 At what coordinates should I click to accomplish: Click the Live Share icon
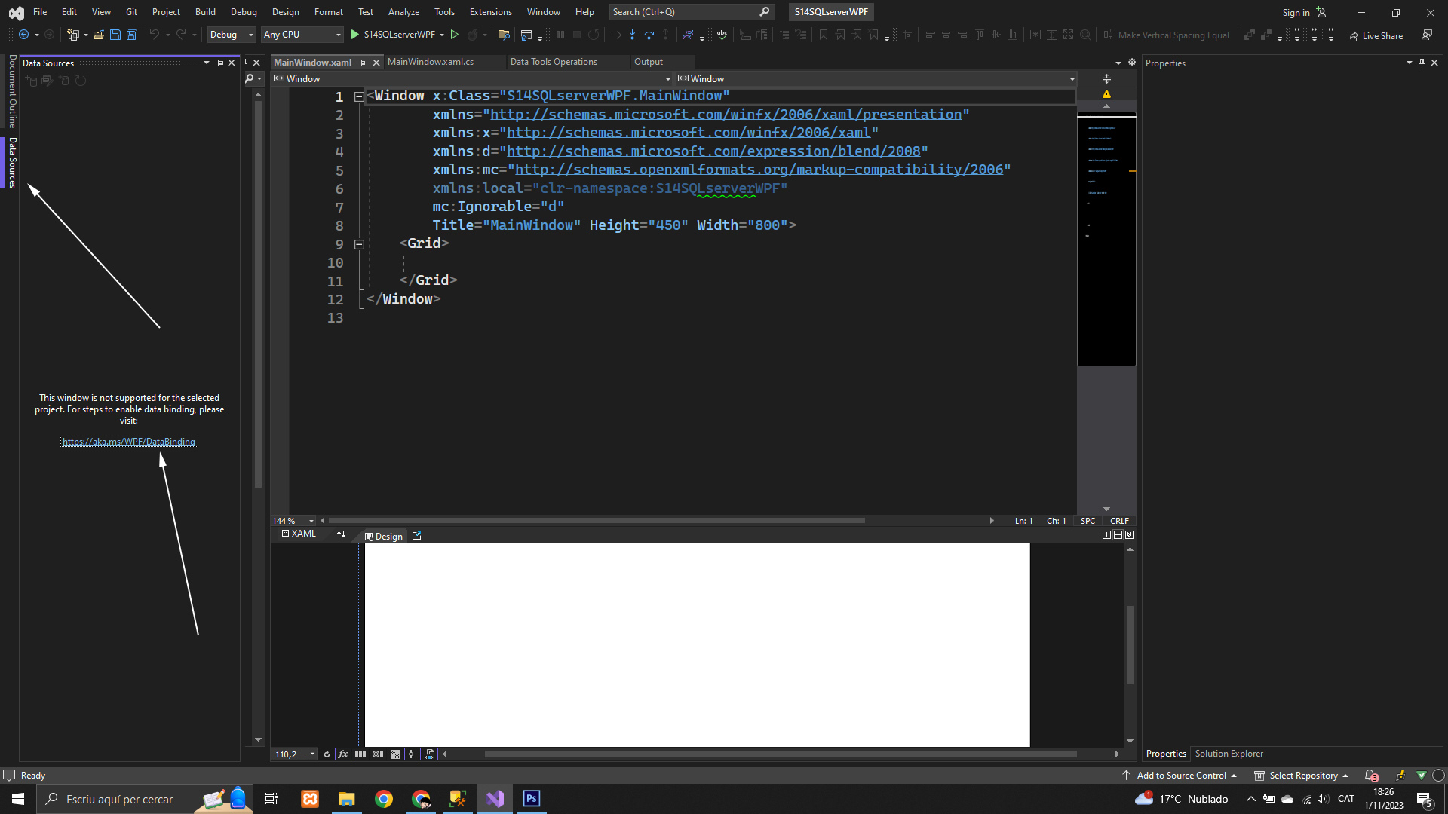pos(1352,35)
